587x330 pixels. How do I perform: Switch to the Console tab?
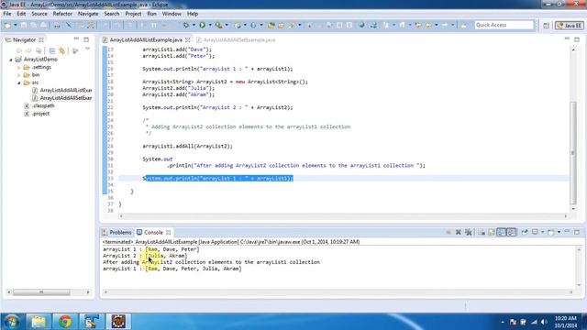[153, 232]
